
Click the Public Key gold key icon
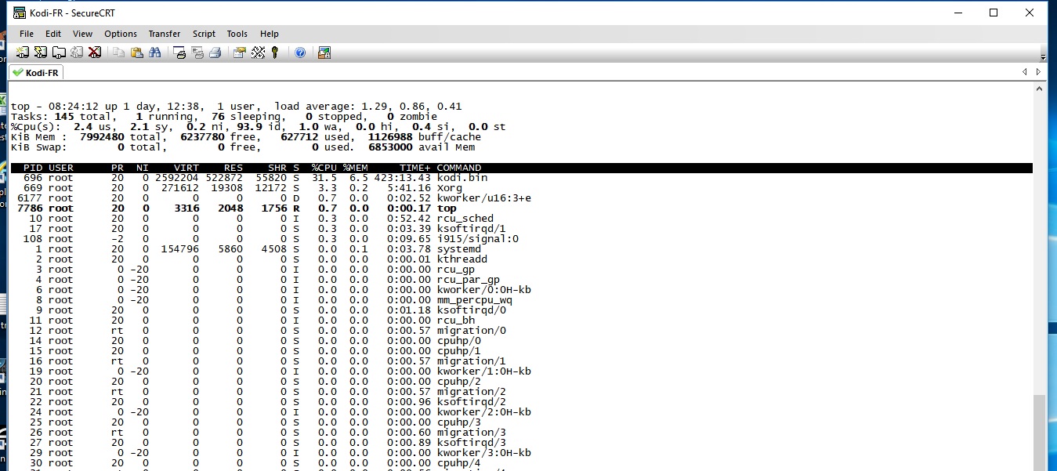pos(275,53)
